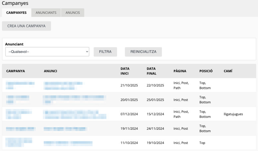The height and width of the screenshot is (151, 258).
Task: Click the lligatujugues path cell
Action: pyautogui.click(x=233, y=114)
